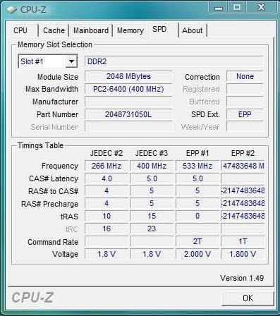Click the EPP #2 column header

click(243, 153)
